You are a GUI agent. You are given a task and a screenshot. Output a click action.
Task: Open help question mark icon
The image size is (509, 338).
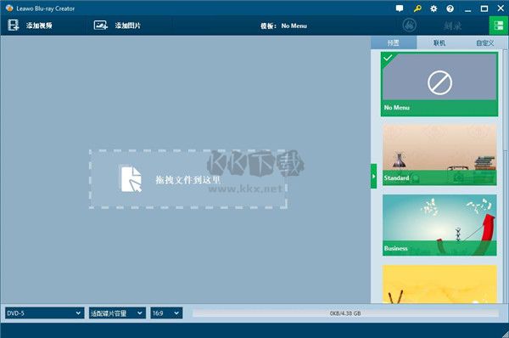tap(450, 8)
